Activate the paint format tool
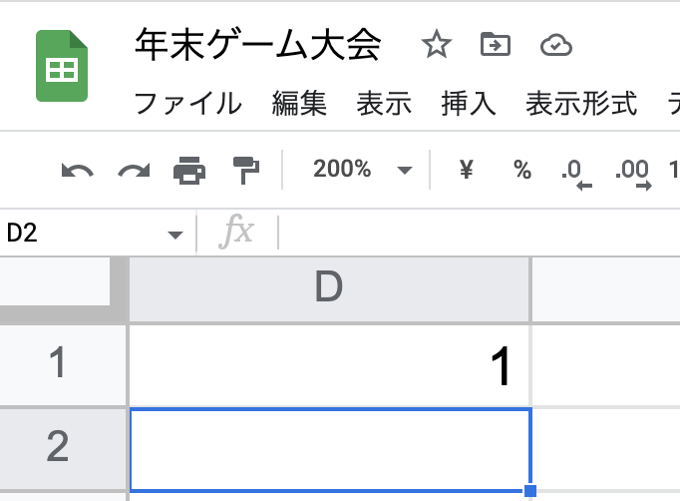 (246, 171)
